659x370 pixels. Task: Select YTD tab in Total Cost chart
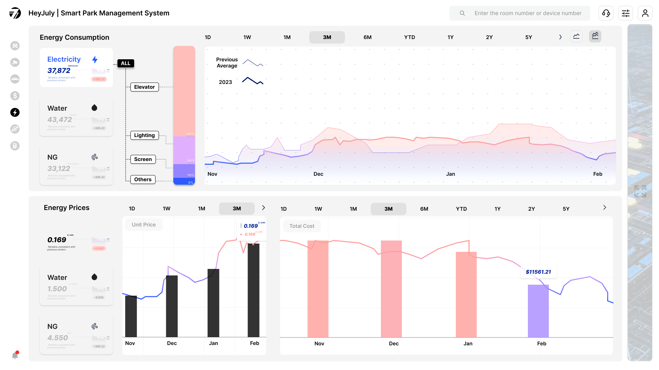461,209
